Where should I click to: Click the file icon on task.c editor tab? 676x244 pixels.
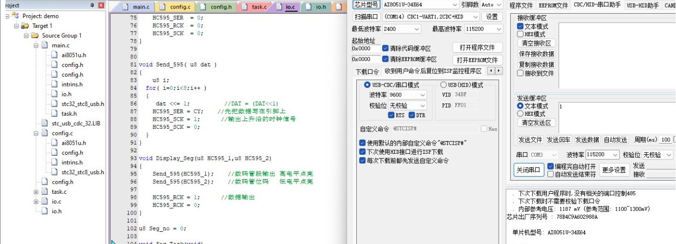(244, 7)
